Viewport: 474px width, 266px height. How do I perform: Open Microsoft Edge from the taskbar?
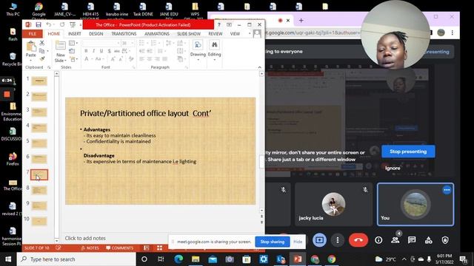pyautogui.click(x=178, y=259)
